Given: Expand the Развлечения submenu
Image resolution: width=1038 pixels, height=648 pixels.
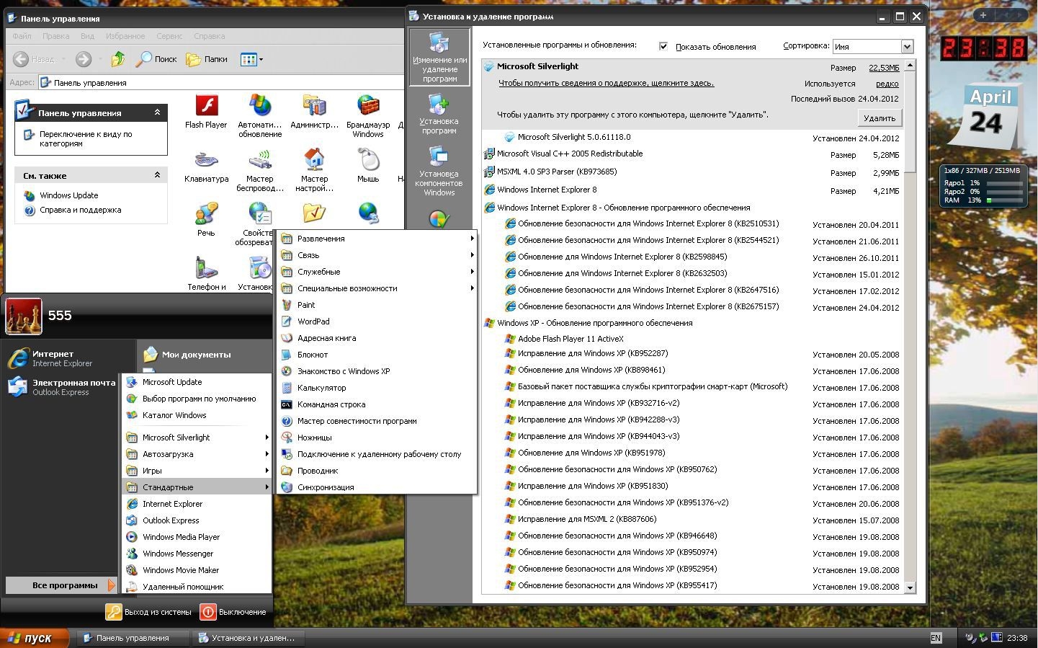Looking at the screenshot, I should (377, 239).
